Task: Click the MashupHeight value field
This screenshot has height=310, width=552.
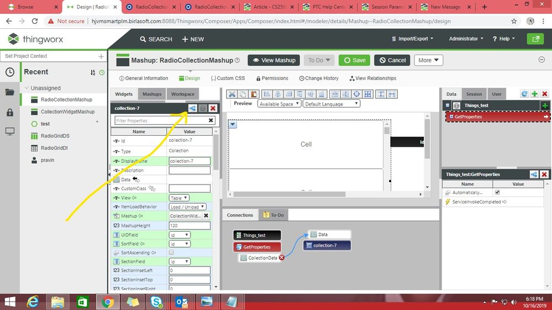Action: click(190, 225)
